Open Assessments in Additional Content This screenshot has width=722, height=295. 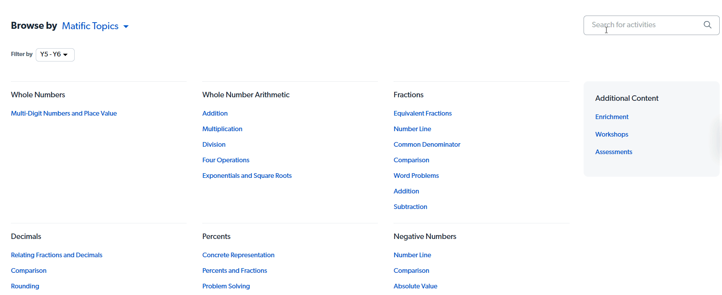[x=614, y=152]
